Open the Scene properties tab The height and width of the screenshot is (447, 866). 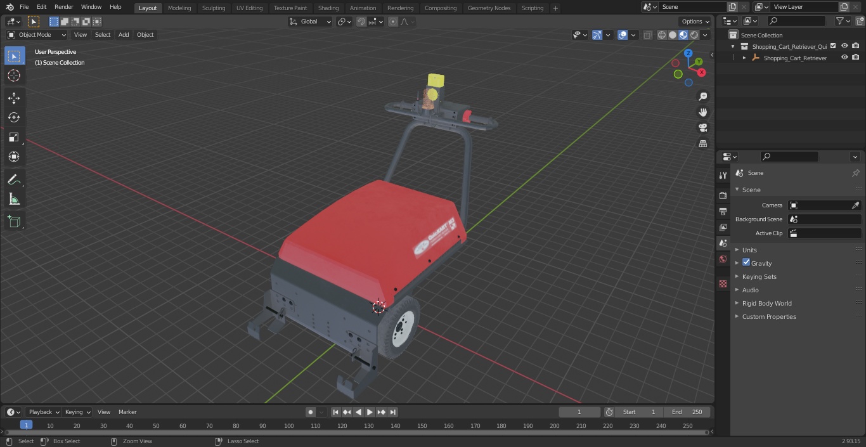[x=723, y=243]
